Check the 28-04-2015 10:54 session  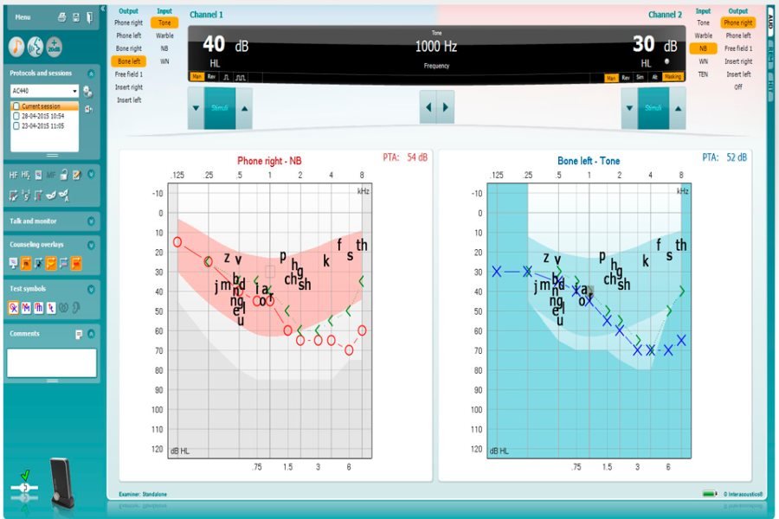click(x=16, y=116)
